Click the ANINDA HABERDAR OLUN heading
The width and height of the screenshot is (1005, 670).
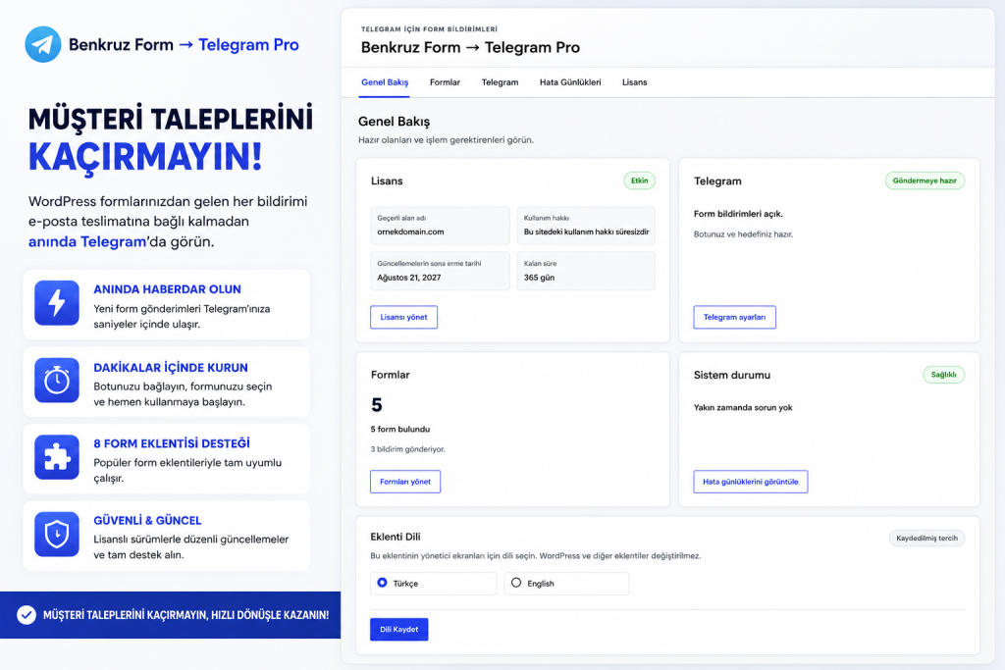pos(167,289)
